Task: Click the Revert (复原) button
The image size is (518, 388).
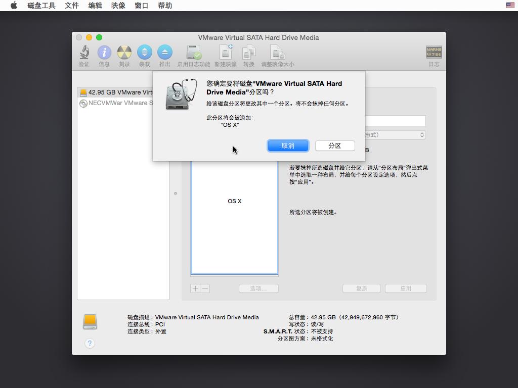Action: coord(361,288)
